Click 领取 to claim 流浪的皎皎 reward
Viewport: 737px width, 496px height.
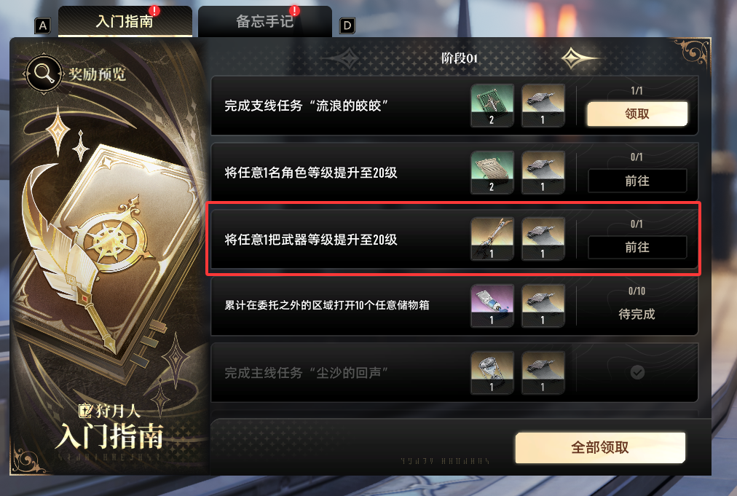637,114
